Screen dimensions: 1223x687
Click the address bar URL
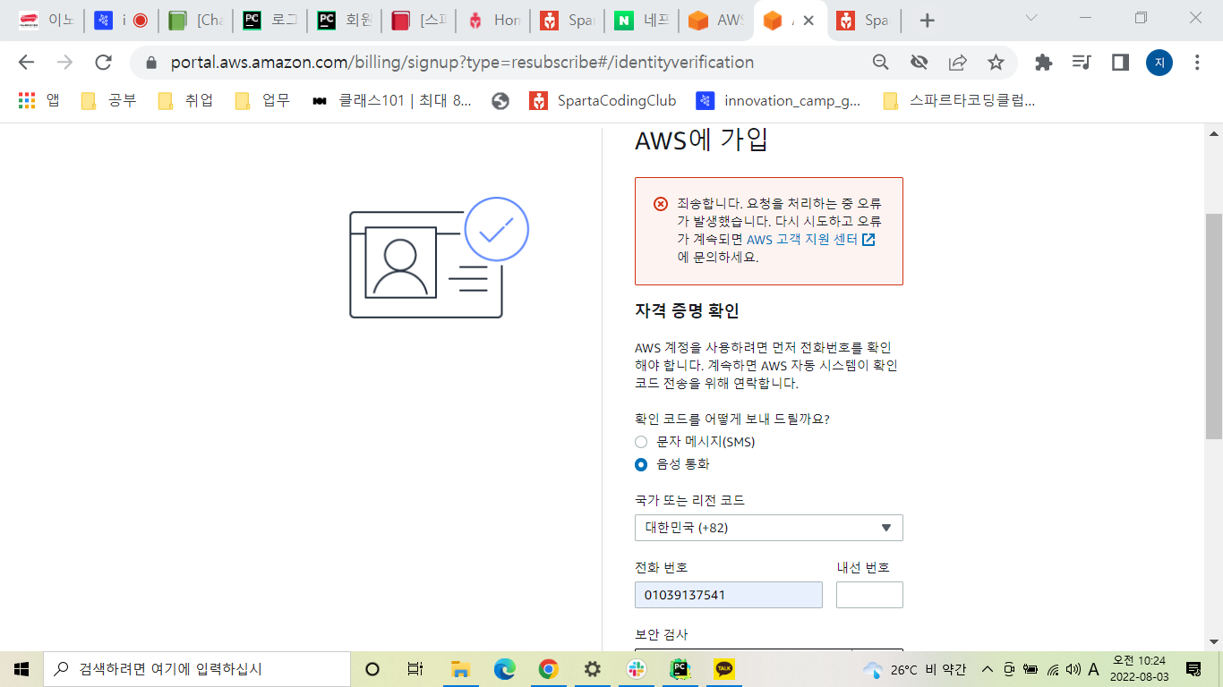point(462,62)
